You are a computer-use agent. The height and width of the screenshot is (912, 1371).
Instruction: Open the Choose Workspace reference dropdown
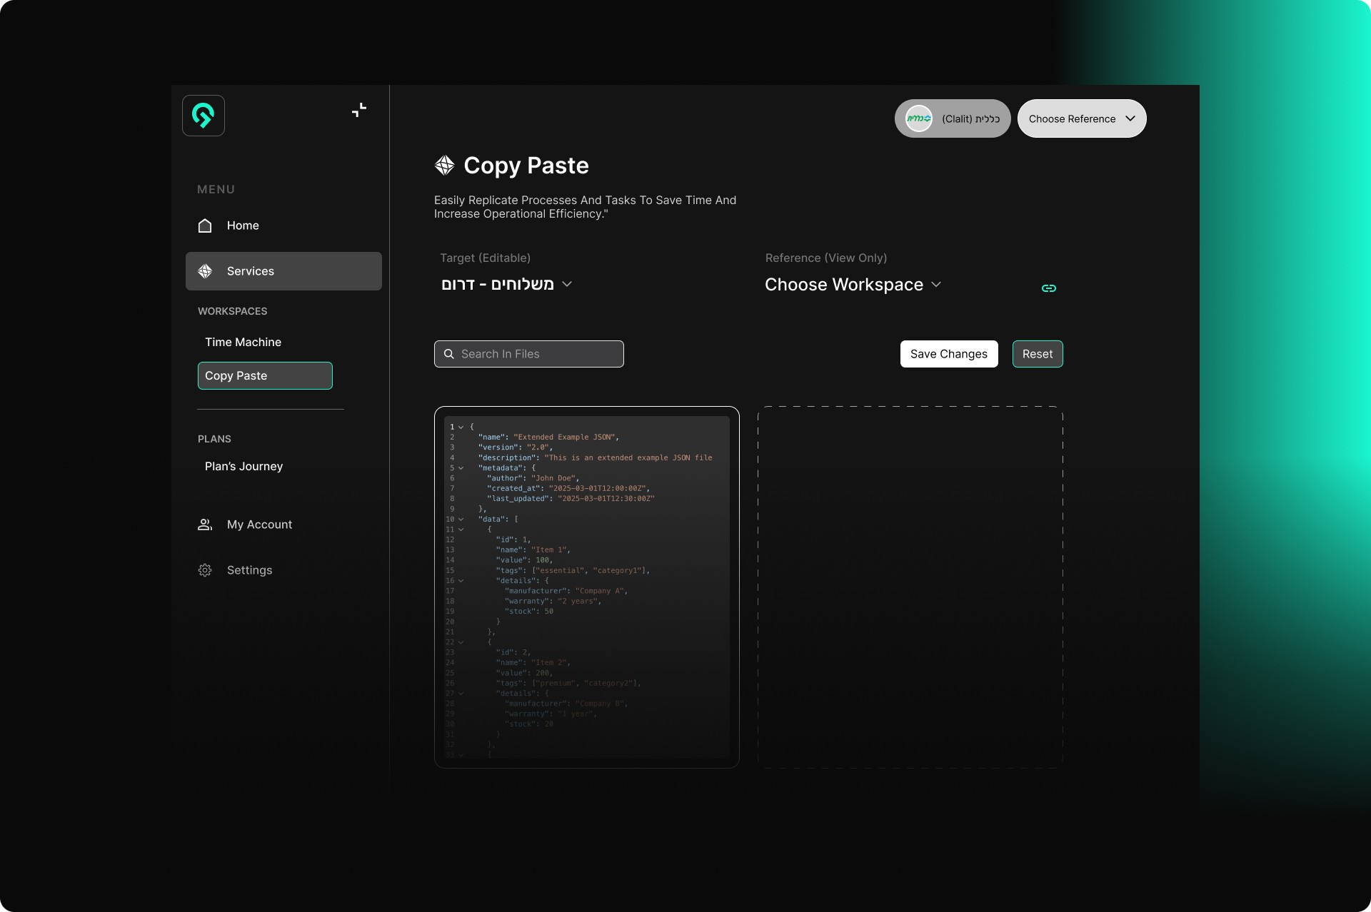(853, 285)
